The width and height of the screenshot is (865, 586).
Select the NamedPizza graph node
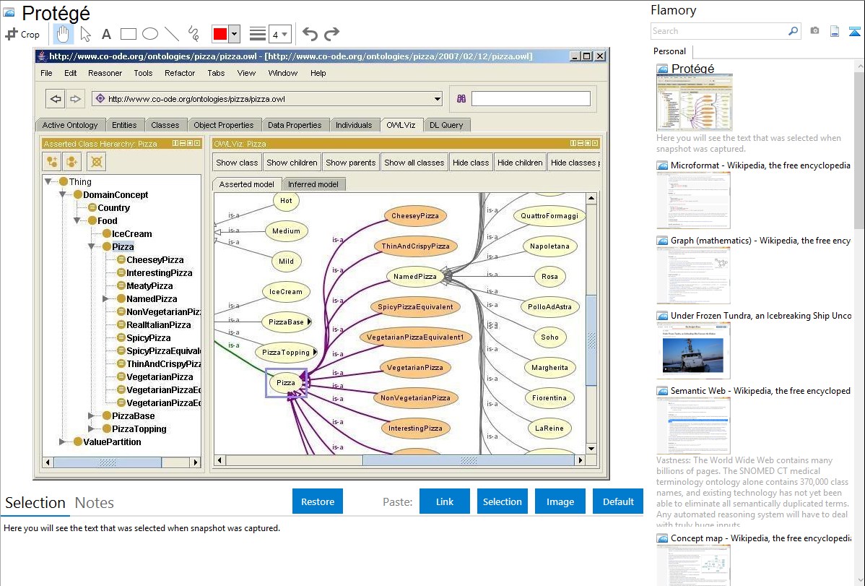point(415,276)
